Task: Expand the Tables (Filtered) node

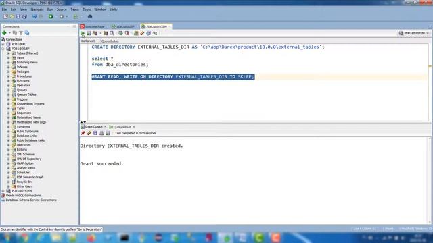Action: click(x=8, y=53)
